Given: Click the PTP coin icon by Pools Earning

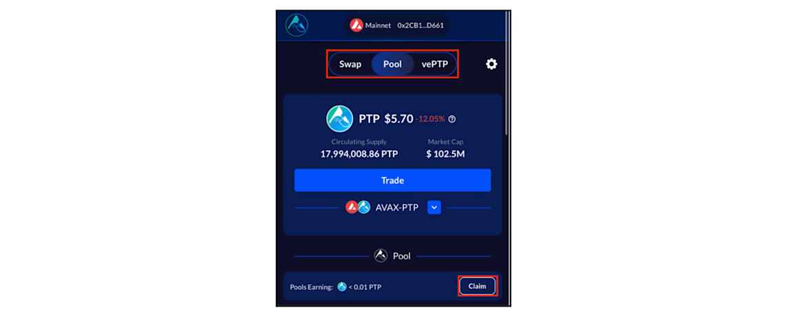Looking at the screenshot, I should (x=341, y=286).
